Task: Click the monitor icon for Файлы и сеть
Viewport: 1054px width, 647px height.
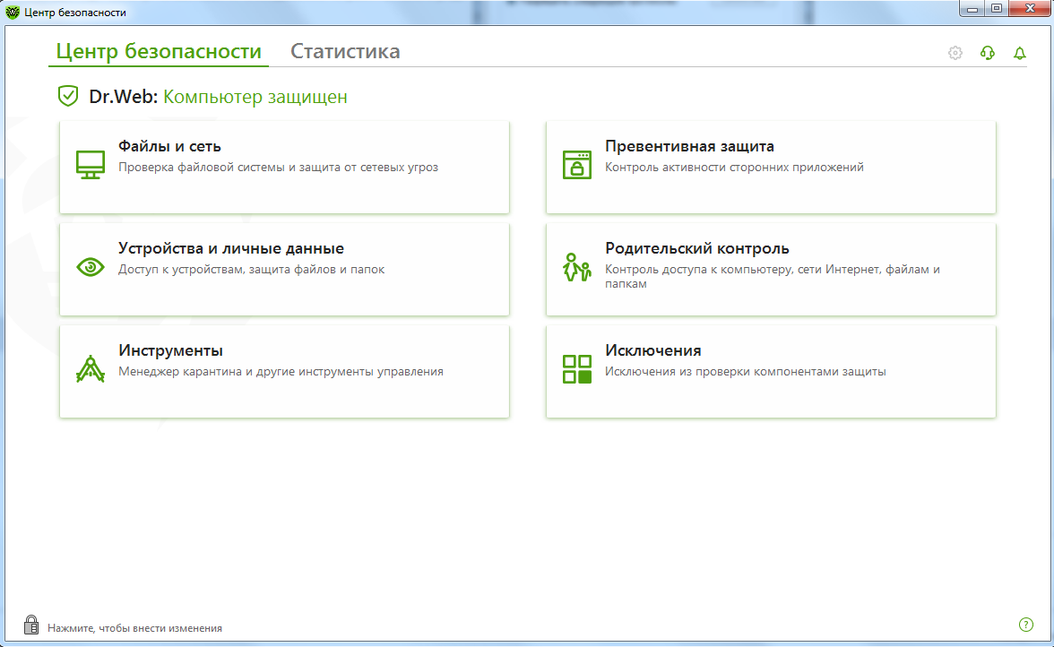Action: tap(90, 165)
